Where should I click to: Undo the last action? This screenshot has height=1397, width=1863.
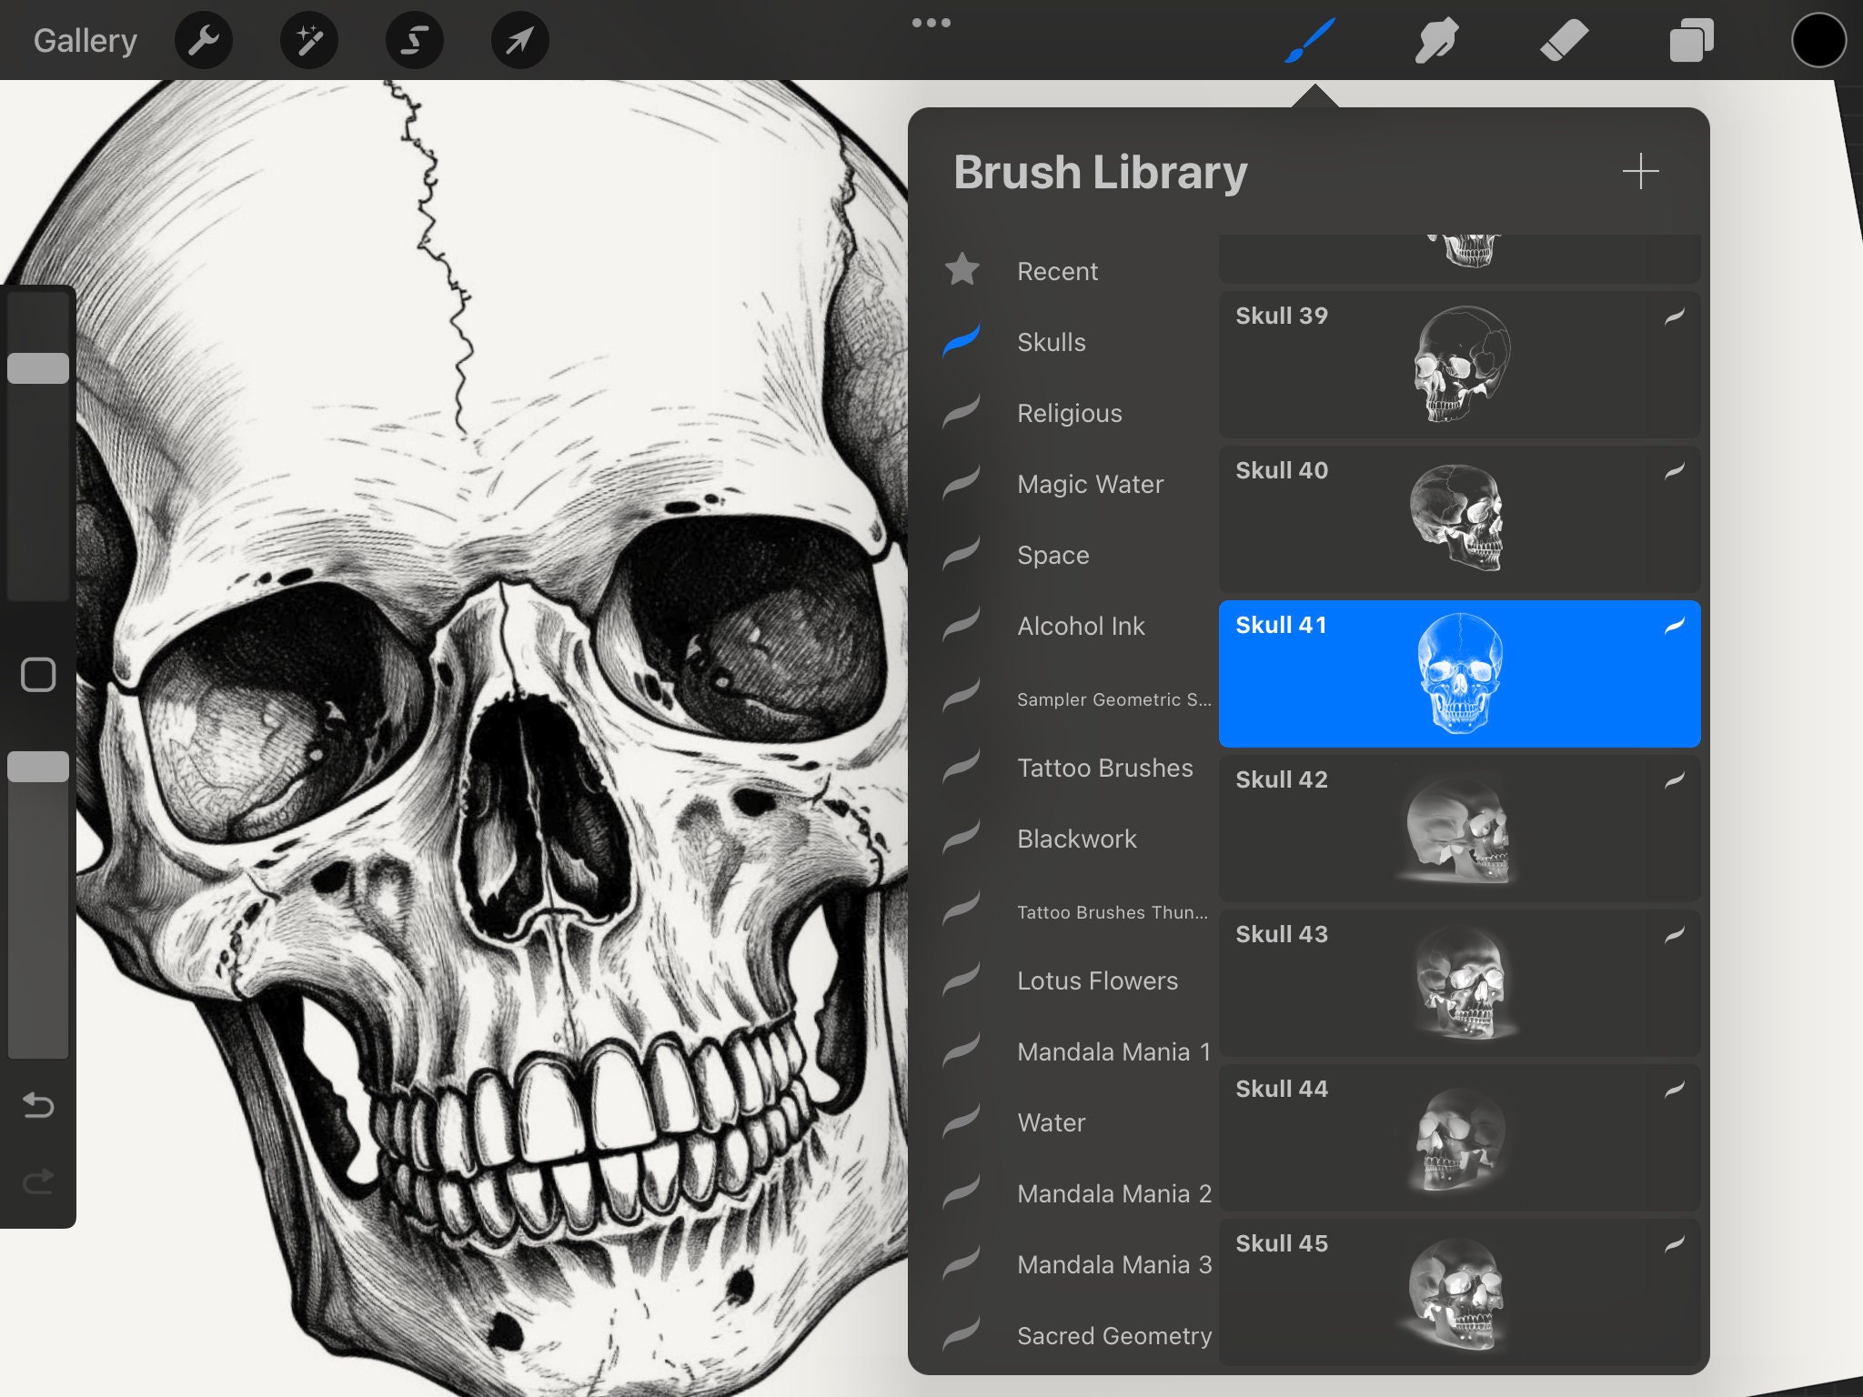pos(38,1104)
